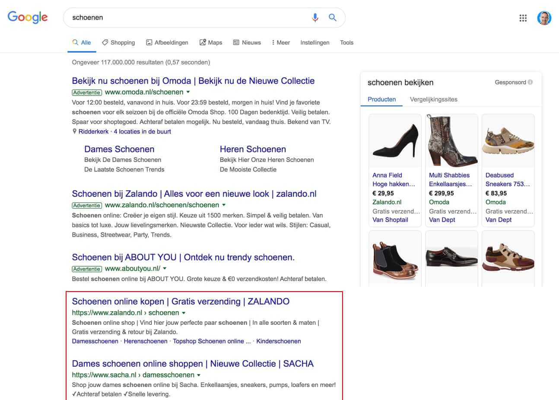The image size is (559, 400).
Task: Open Instellingen
Action: coord(315,42)
